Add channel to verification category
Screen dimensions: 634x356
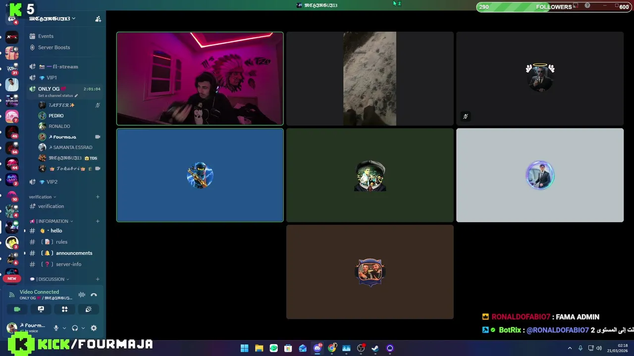point(98,197)
